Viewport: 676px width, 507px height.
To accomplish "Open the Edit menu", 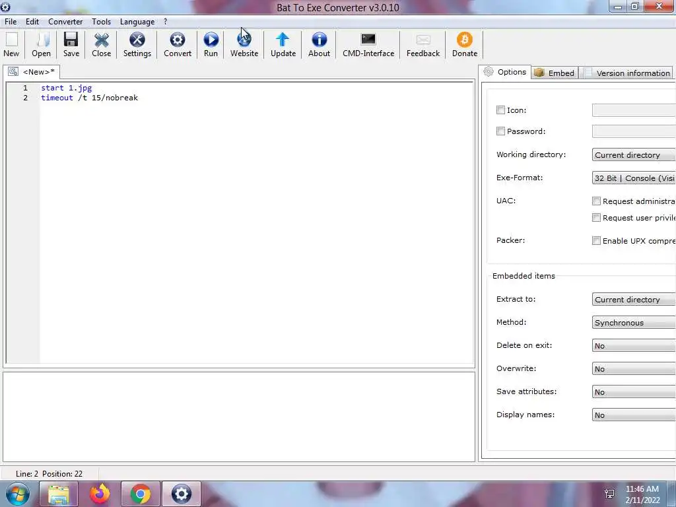I will tap(32, 22).
